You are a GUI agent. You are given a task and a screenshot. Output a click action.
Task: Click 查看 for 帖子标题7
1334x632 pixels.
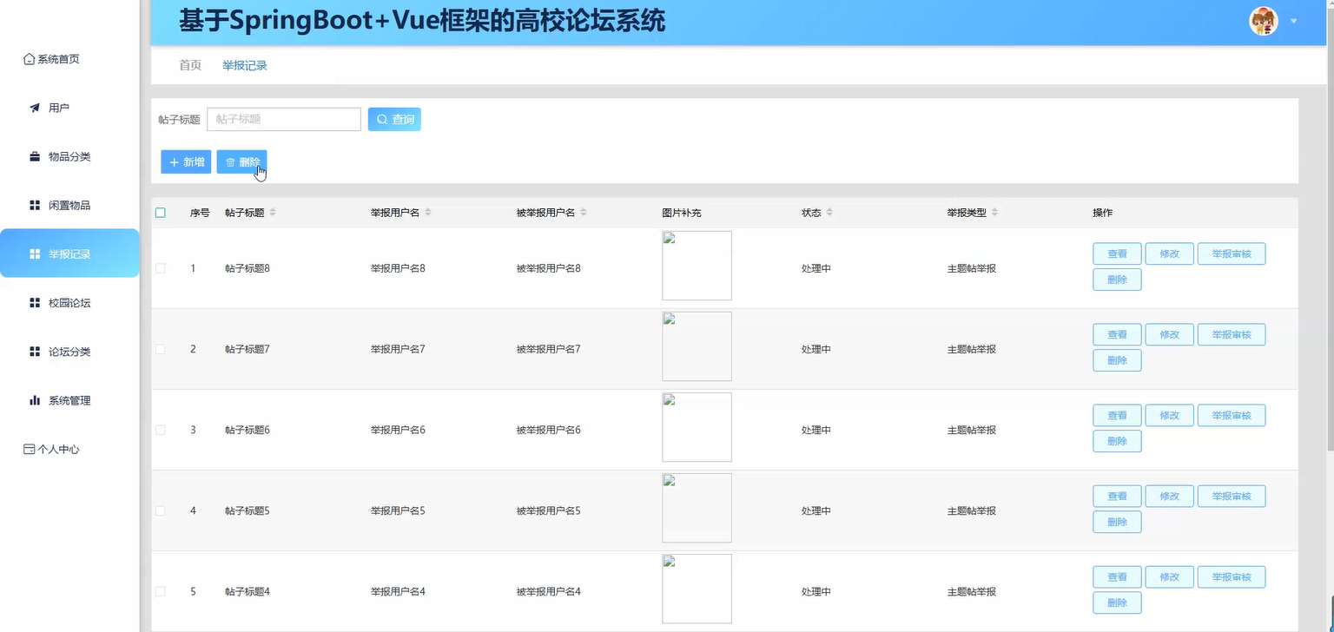tap(1117, 334)
